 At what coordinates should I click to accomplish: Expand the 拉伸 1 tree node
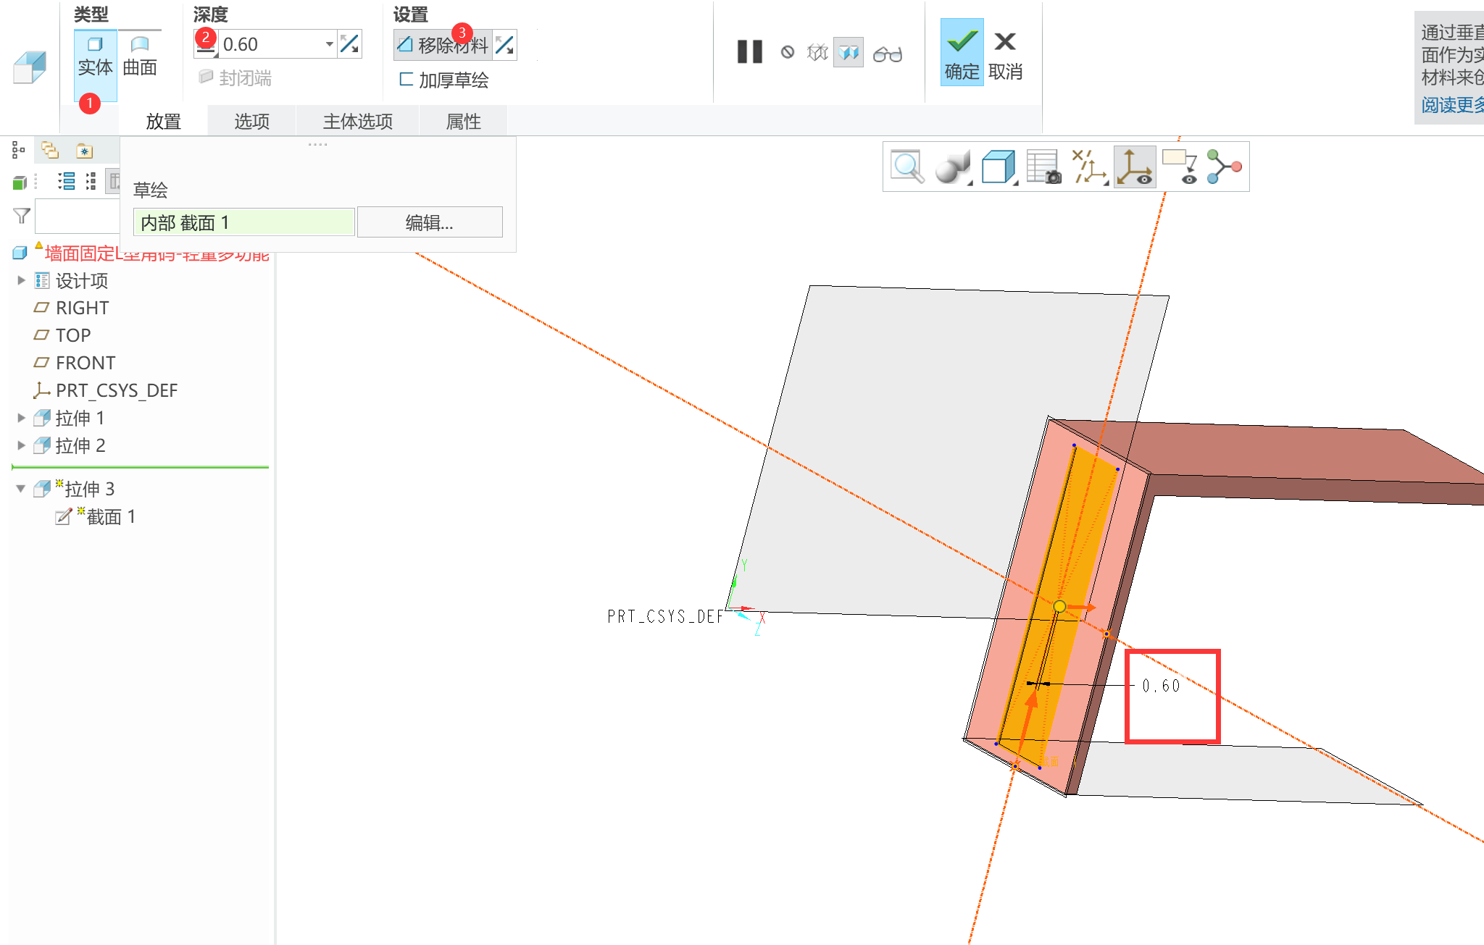pyautogui.click(x=21, y=418)
